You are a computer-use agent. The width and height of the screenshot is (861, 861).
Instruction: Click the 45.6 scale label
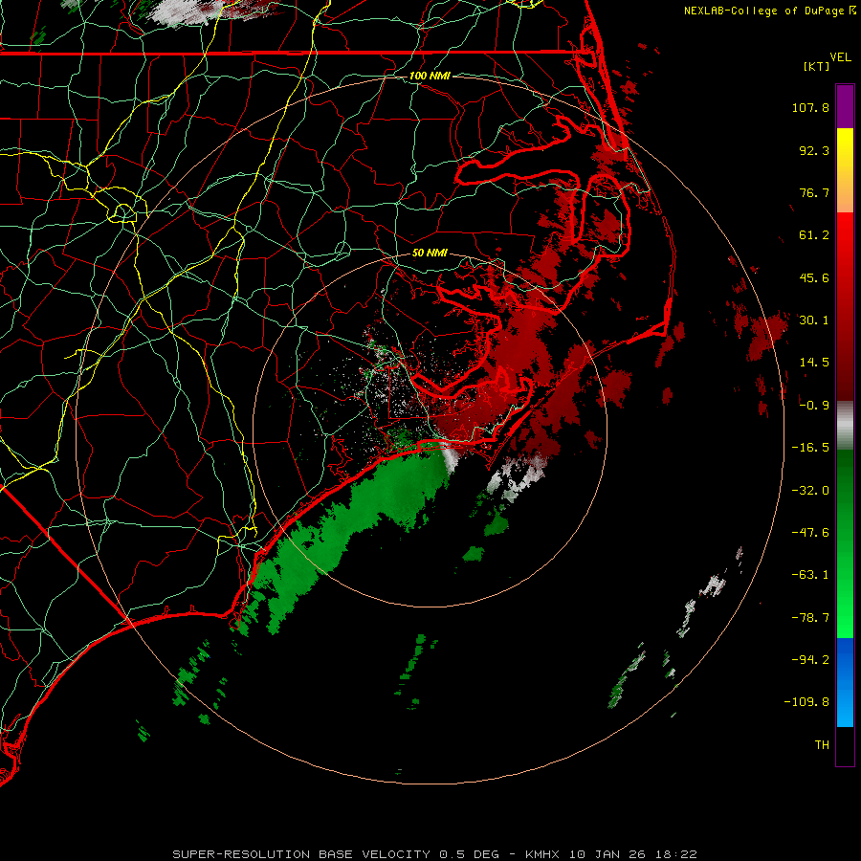pyautogui.click(x=814, y=277)
